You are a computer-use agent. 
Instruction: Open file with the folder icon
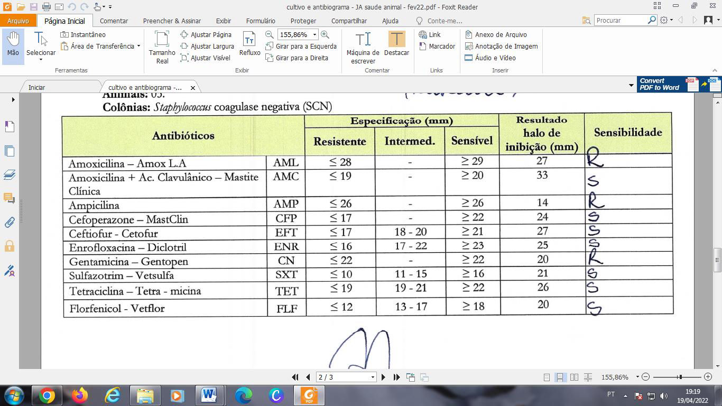(x=21, y=7)
